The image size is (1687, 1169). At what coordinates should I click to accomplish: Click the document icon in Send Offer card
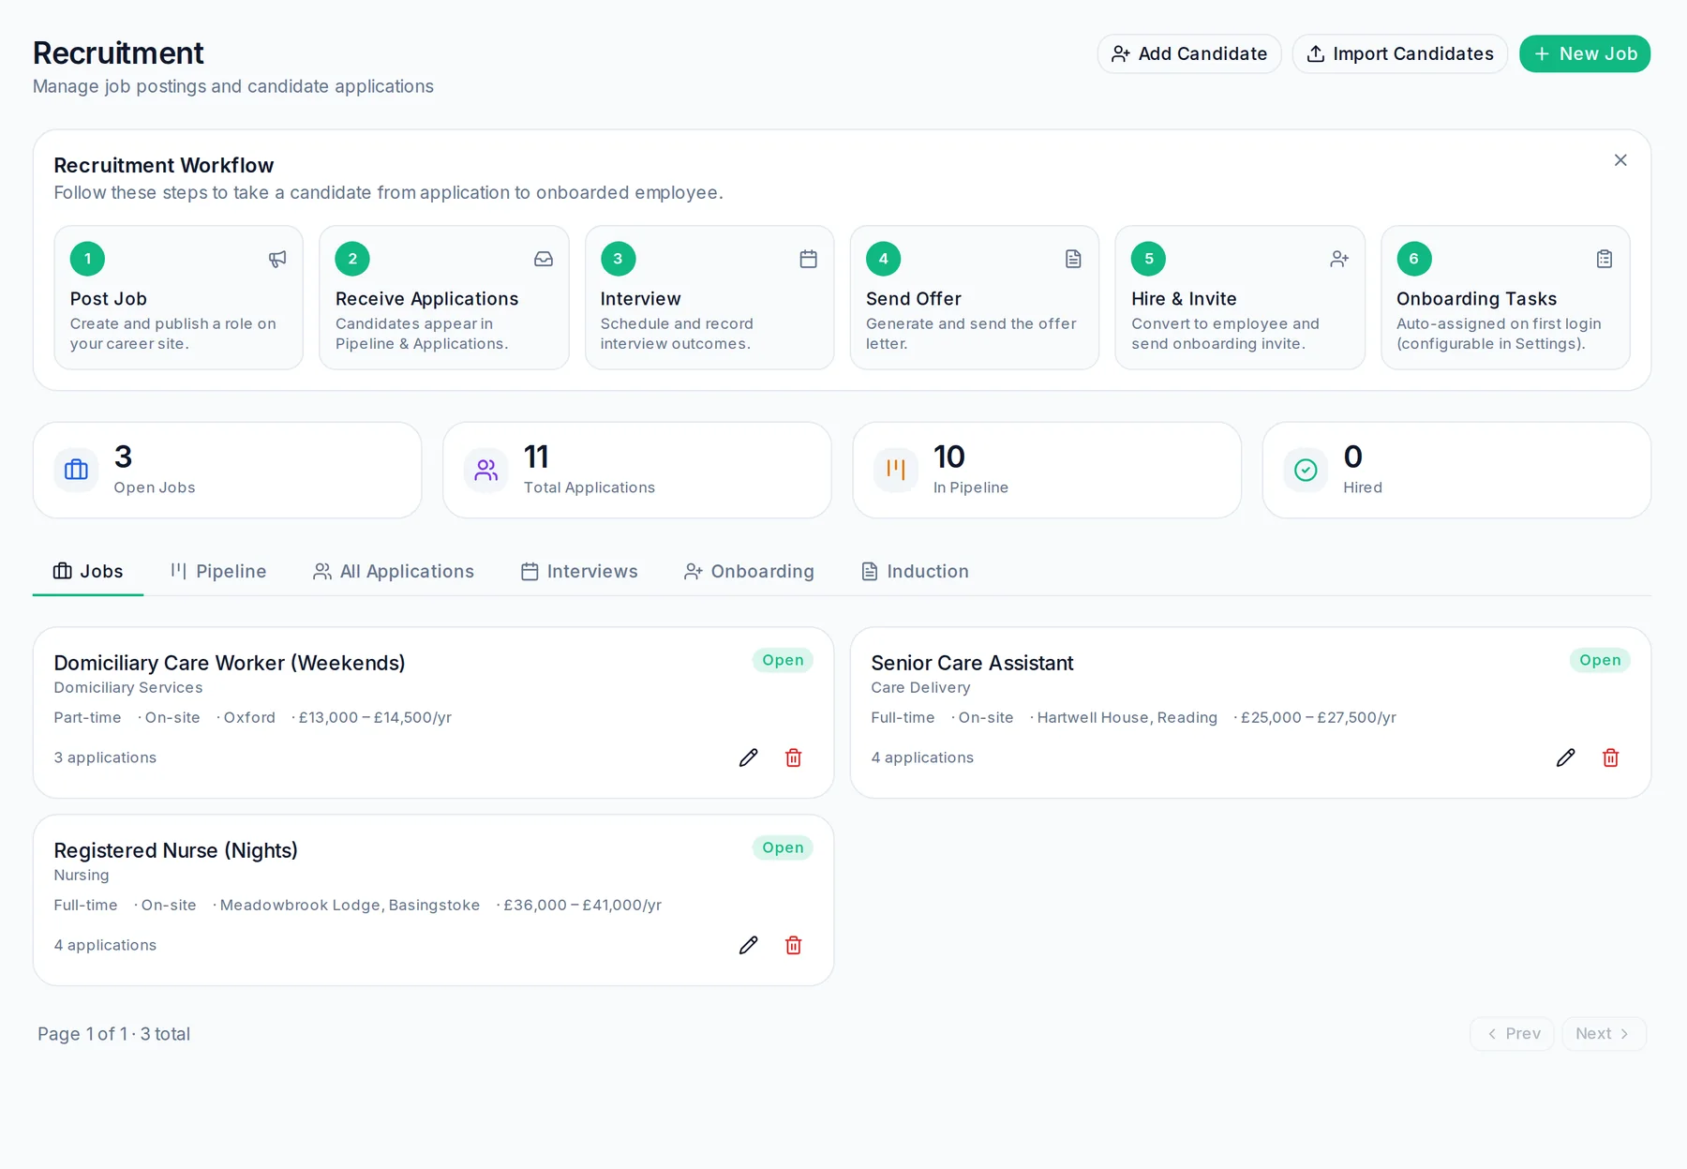pyautogui.click(x=1073, y=259)
